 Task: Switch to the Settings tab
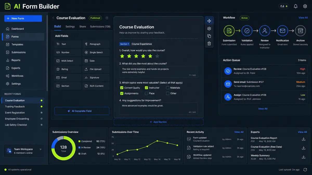(70, 26)
